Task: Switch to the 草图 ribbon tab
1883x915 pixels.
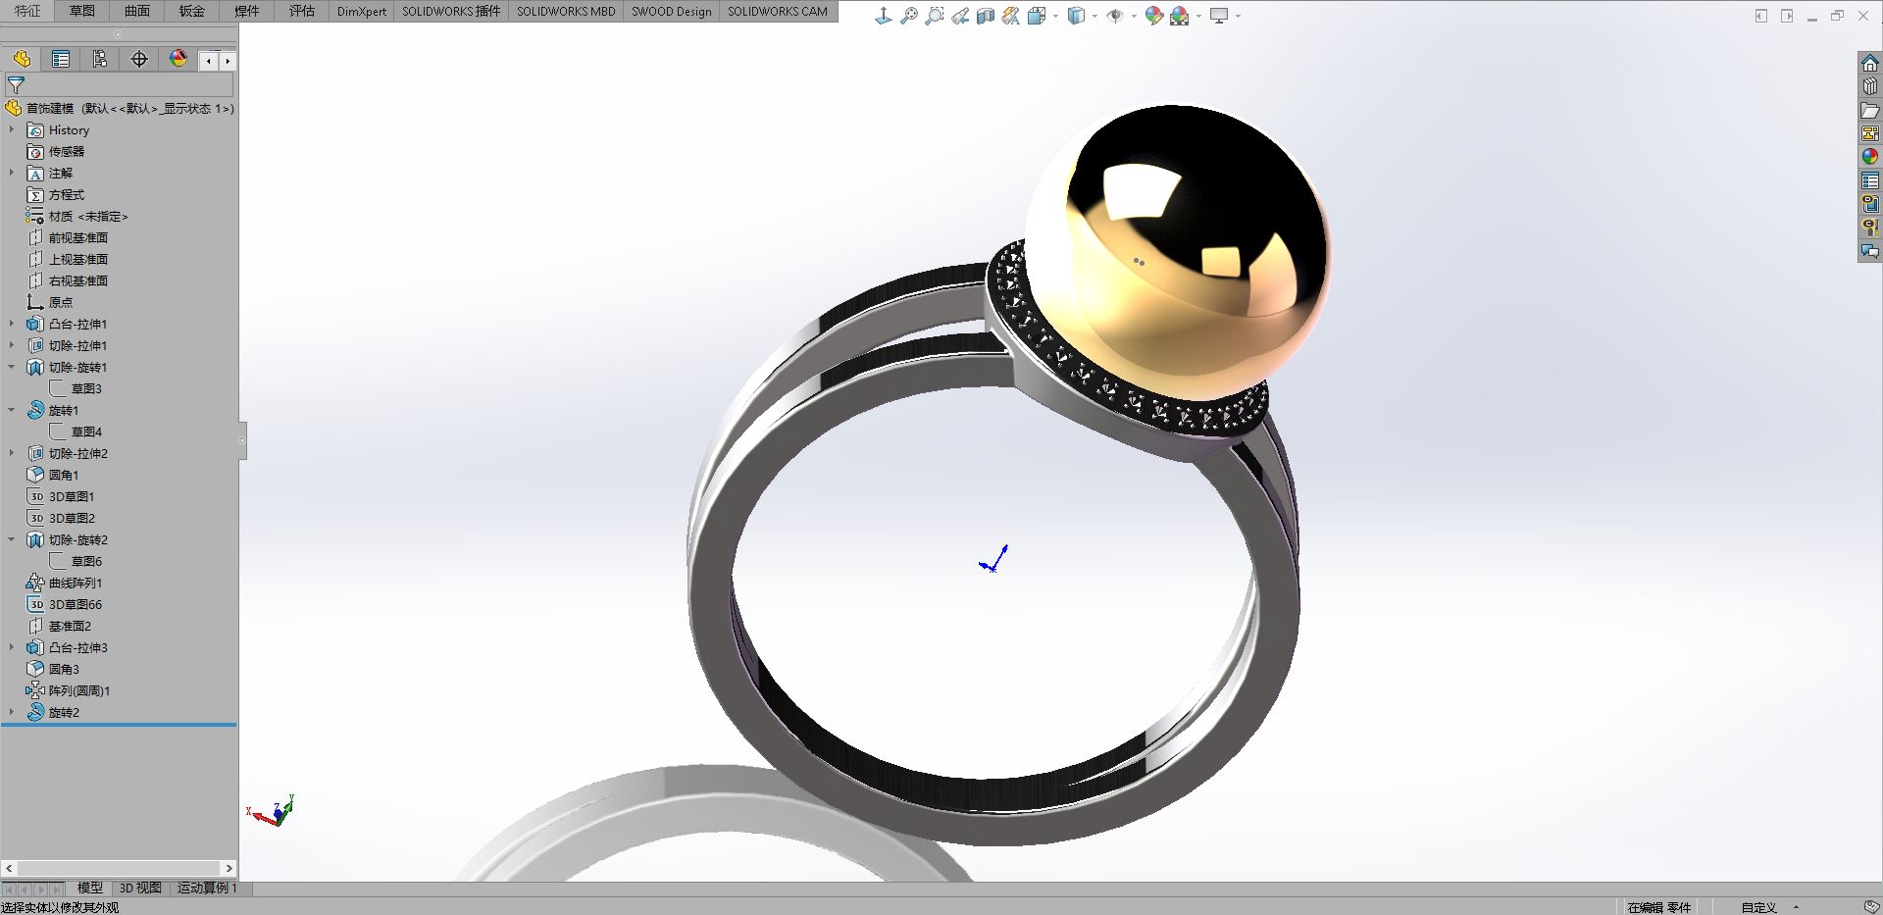Action: coord(82,11)
